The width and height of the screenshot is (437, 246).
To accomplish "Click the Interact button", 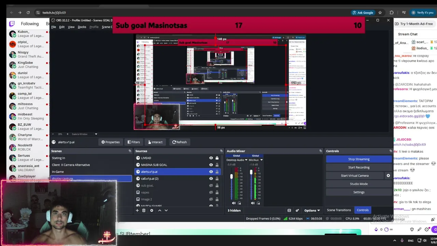I will [x=155, y=142].
